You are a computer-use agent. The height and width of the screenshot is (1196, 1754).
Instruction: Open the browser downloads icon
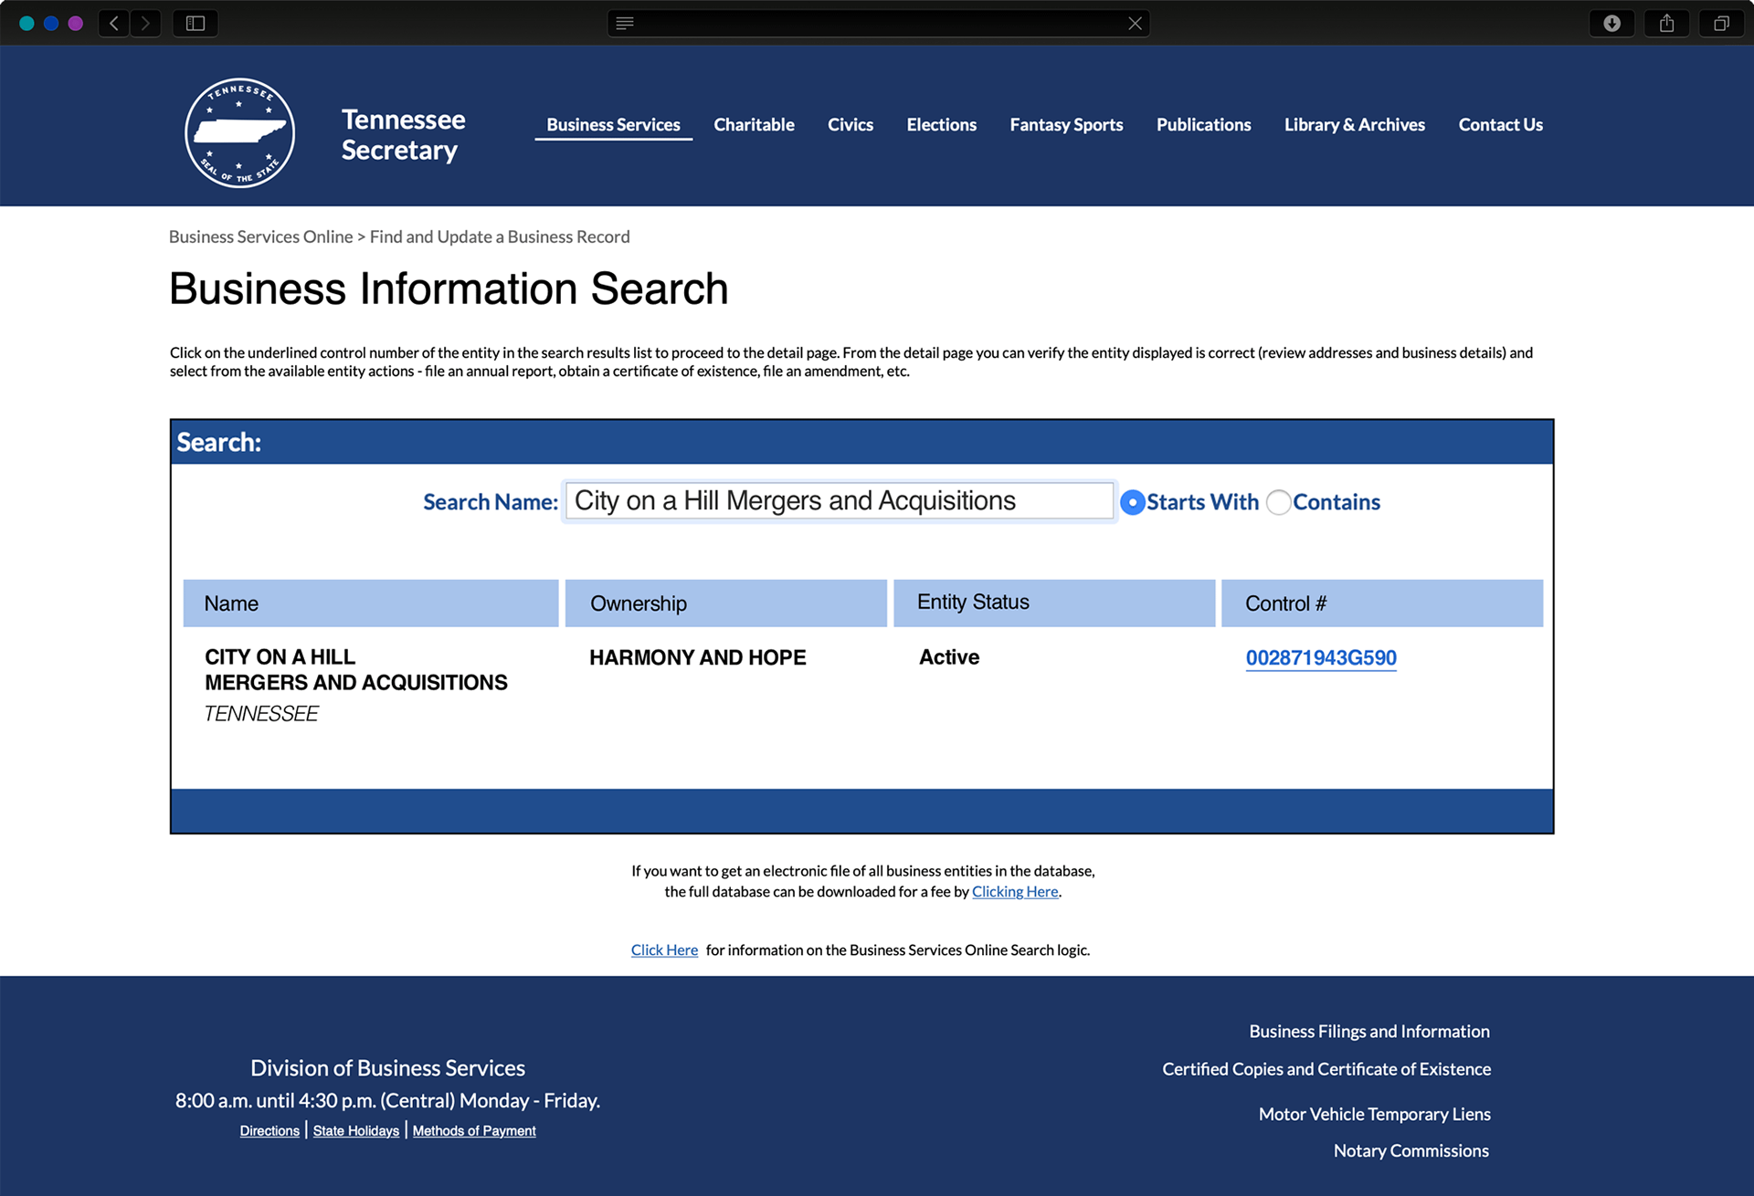click(x=1611, y=23)
